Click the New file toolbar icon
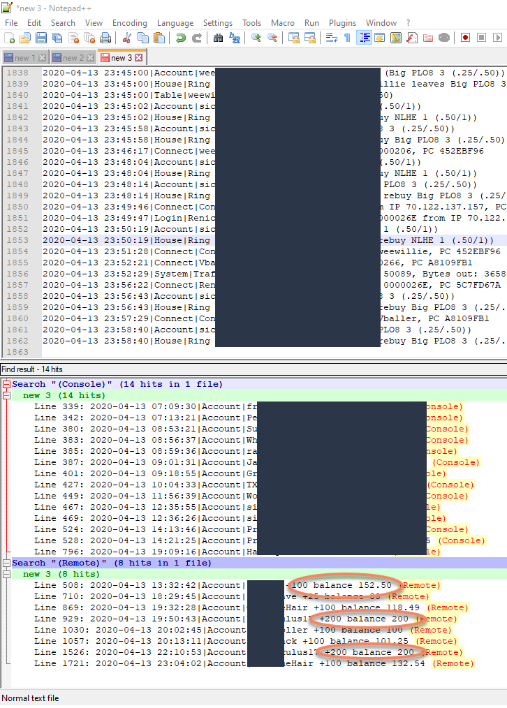 point(10,38)
